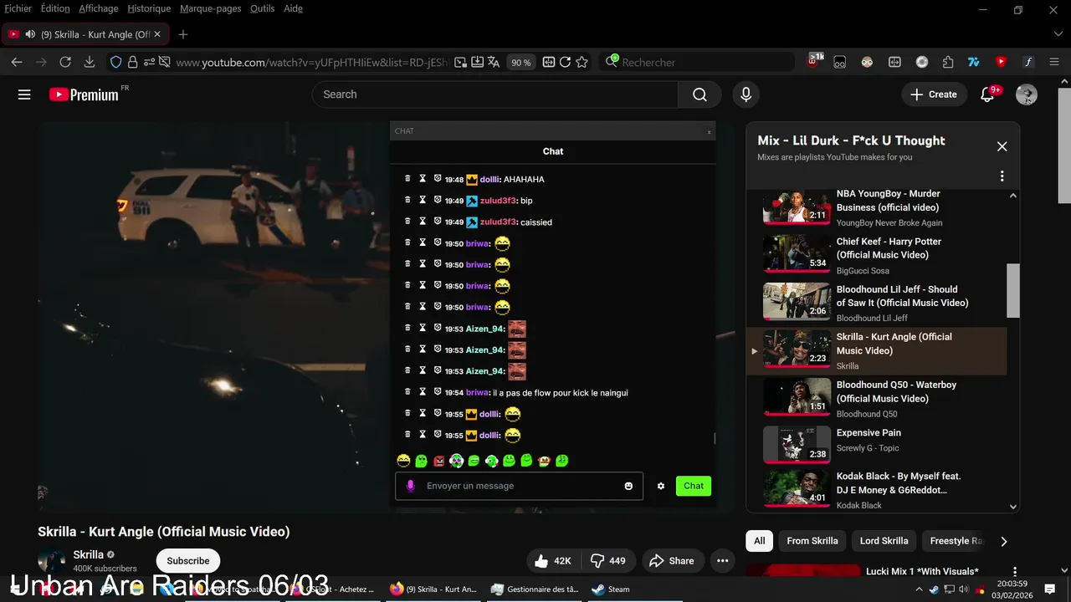Open the YouTube account avatar menu
Screen dimensions: 1071x602
[1027, 94]
